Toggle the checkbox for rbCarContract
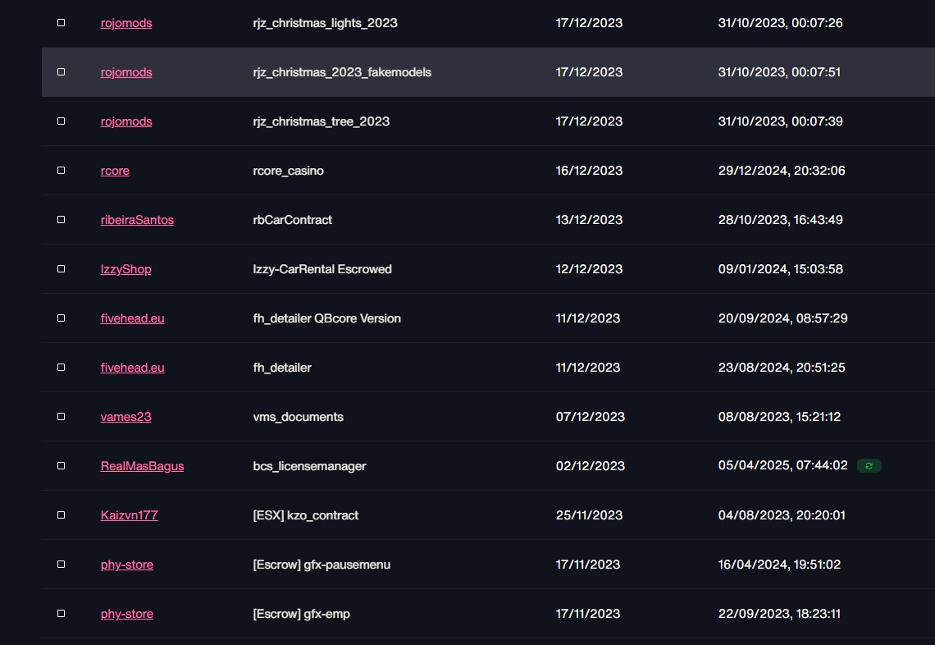Viewport: 935px width, 645px height. (61, 220)
